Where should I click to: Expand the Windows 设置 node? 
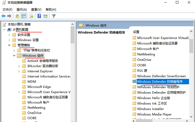[x=9, y=40]
